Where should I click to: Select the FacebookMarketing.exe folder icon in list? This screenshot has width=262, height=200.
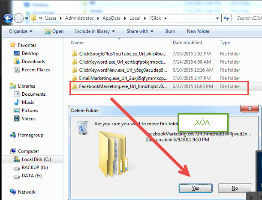click(x=74, y=86)
